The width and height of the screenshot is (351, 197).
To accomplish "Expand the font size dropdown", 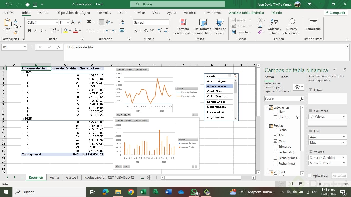I will [x=68, y=23].
